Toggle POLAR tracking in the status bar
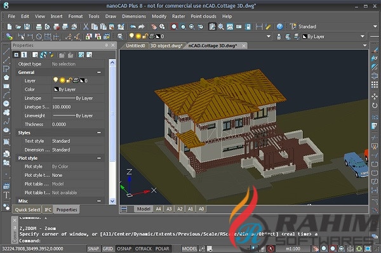This screenshot has height=253, width=381. [x=162, y=249]
